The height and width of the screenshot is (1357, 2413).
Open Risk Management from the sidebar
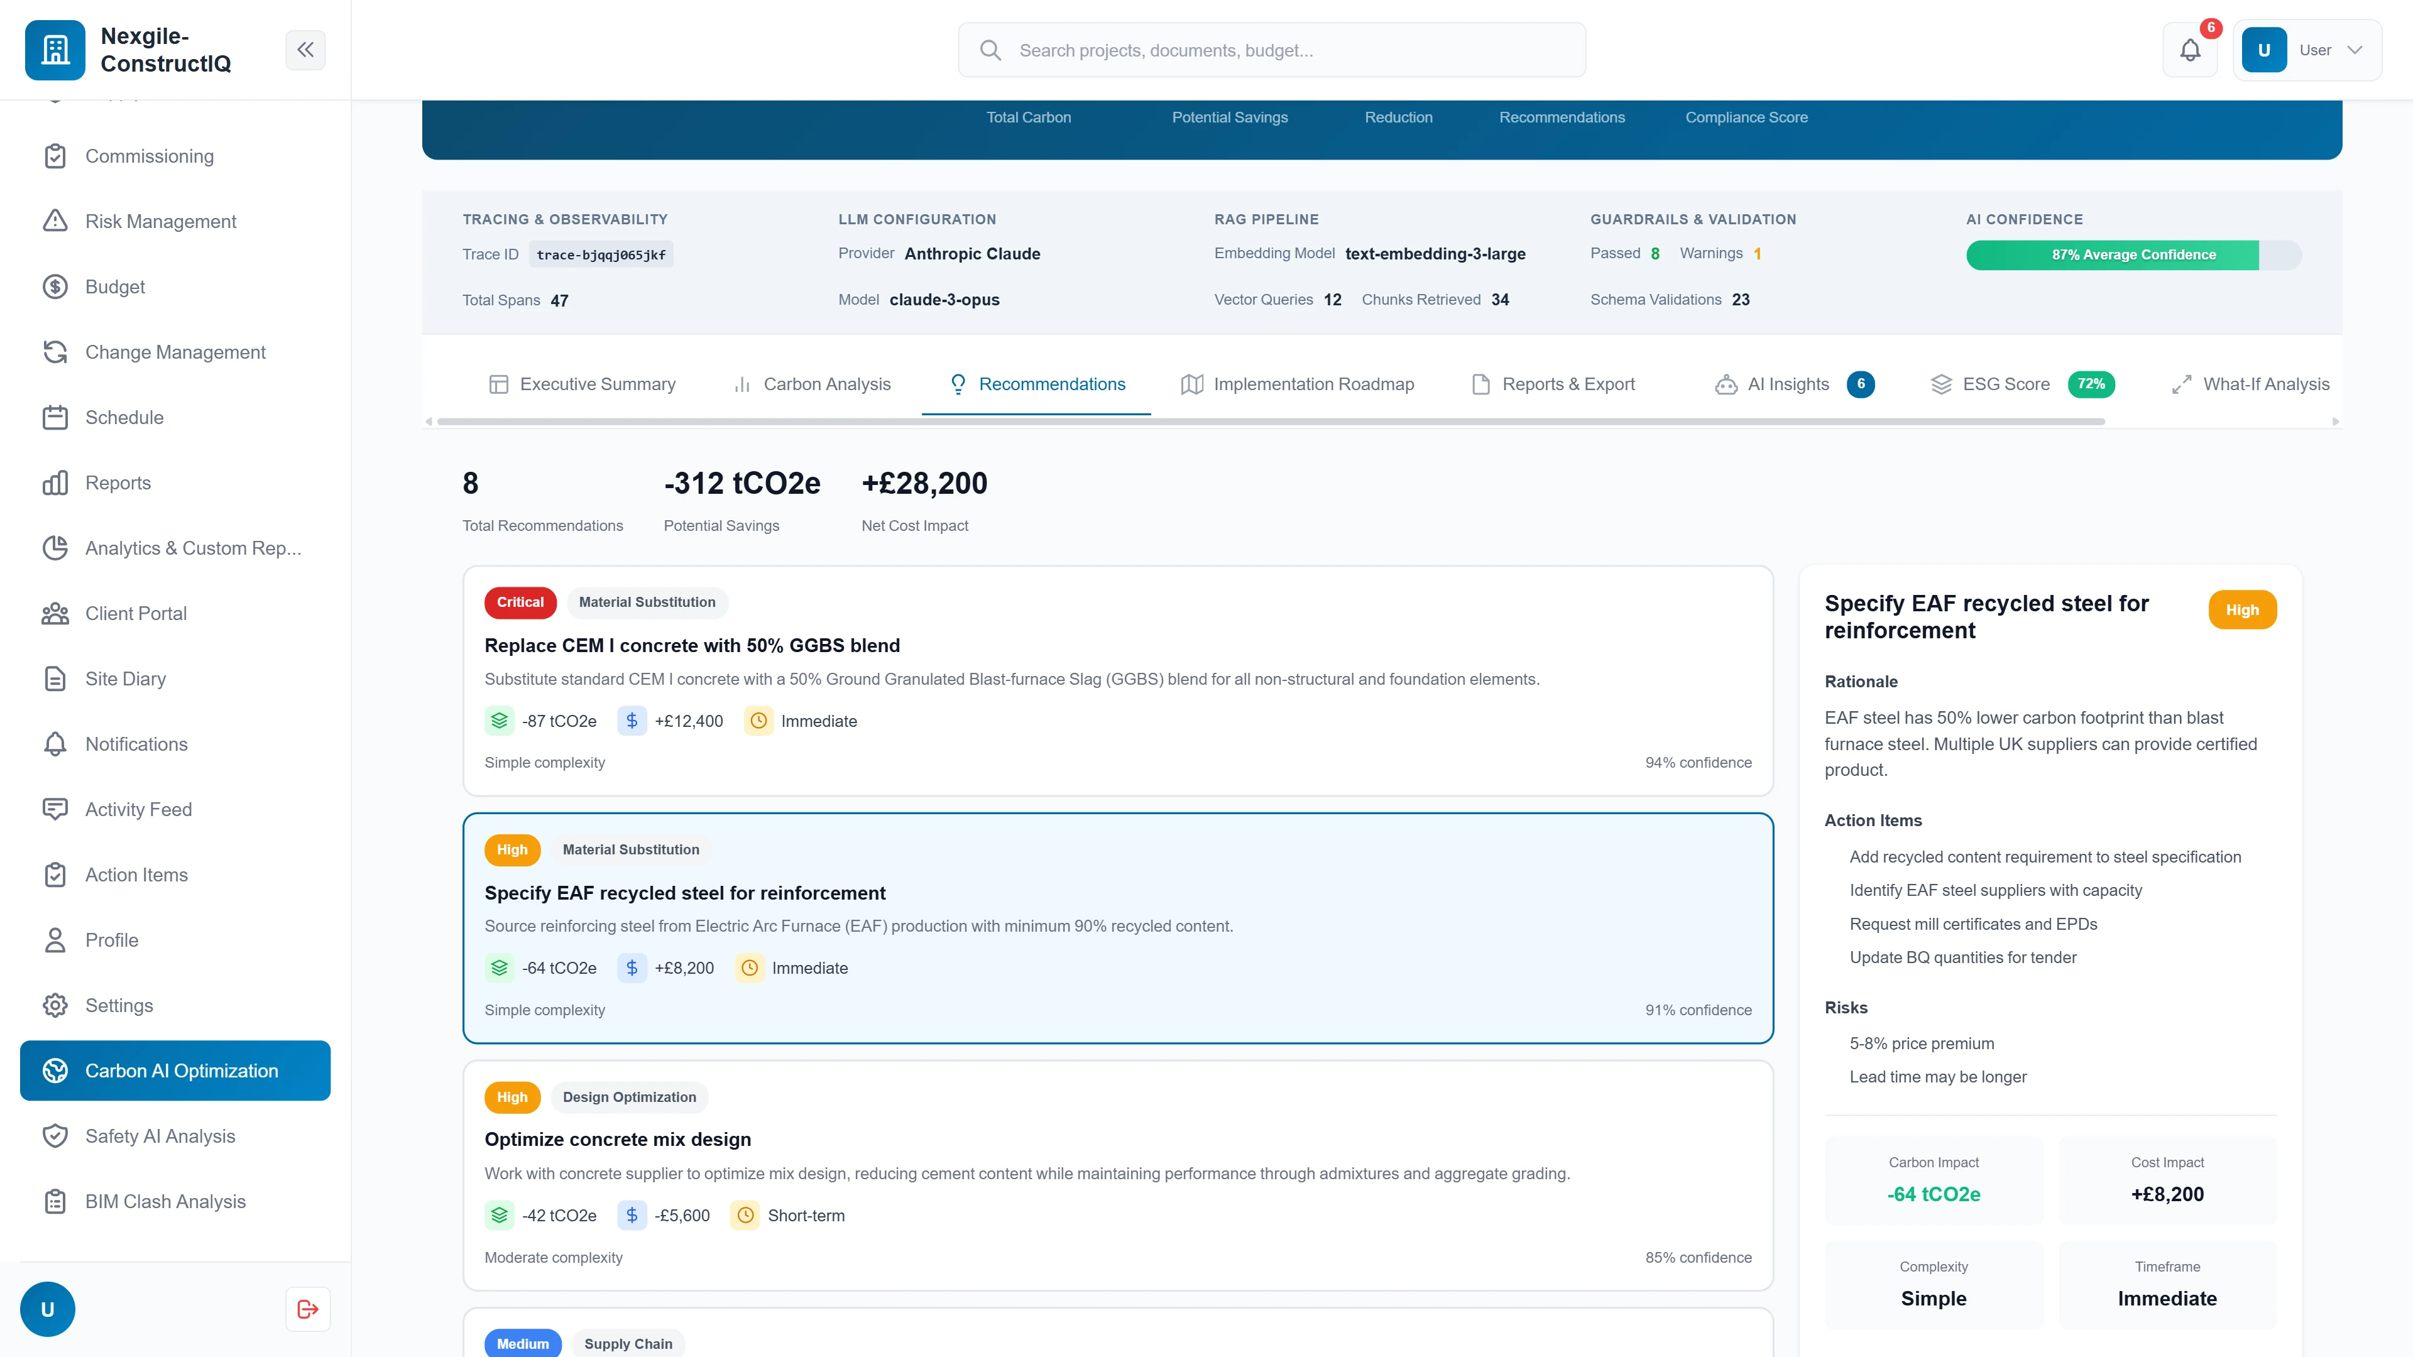[160, 221]
